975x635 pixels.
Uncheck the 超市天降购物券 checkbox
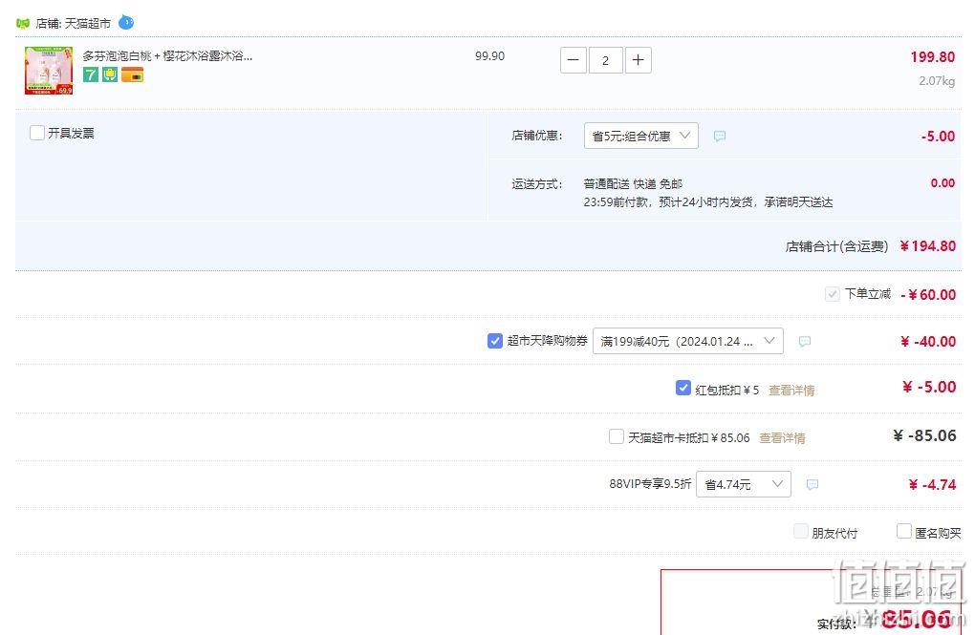(x=495, y=341)
